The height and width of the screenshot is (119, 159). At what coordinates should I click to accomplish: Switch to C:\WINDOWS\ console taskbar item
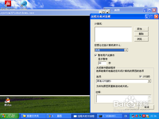(x=110, y=116)
